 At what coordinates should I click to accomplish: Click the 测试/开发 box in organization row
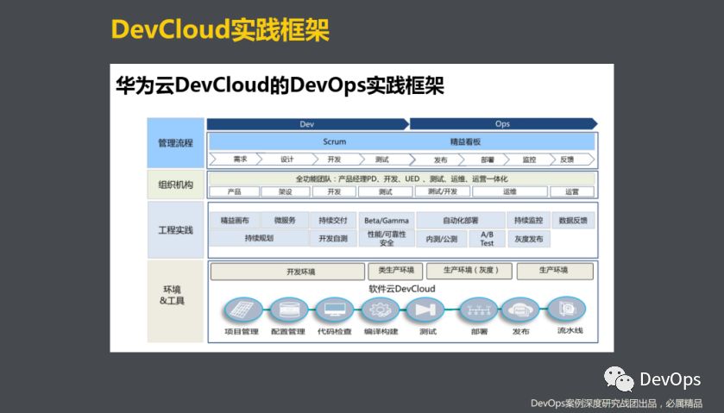443,191
